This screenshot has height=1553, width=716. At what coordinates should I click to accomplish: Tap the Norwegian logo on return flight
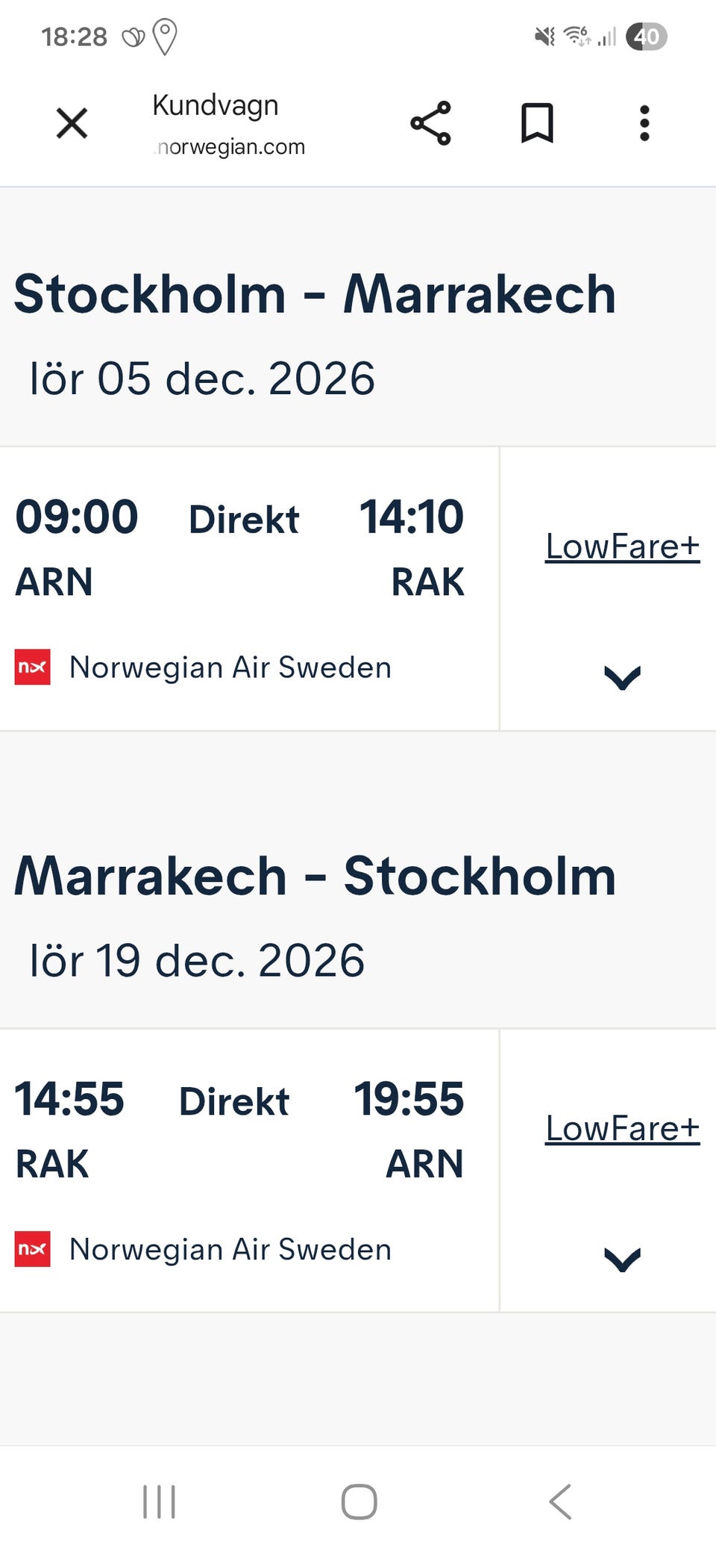(33, 1249)
